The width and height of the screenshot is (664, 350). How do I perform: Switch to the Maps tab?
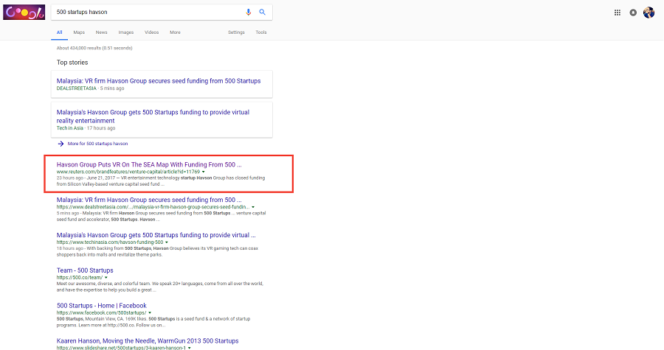tap(79, 32)
